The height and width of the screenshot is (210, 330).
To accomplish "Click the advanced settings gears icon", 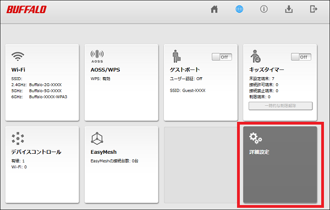I will pos(256,138).
